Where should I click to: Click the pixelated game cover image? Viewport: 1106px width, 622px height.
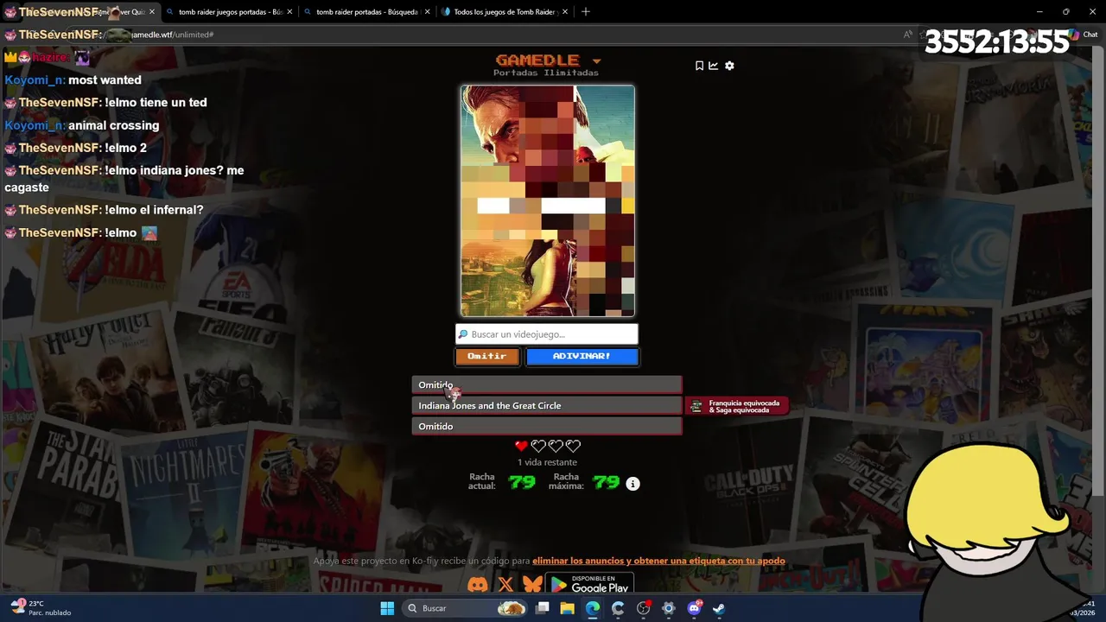coord(548,201)
